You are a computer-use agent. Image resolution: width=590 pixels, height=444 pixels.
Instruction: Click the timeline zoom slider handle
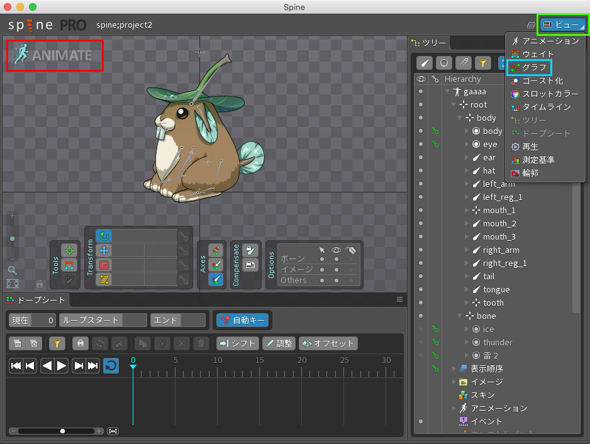click(62, 431)
